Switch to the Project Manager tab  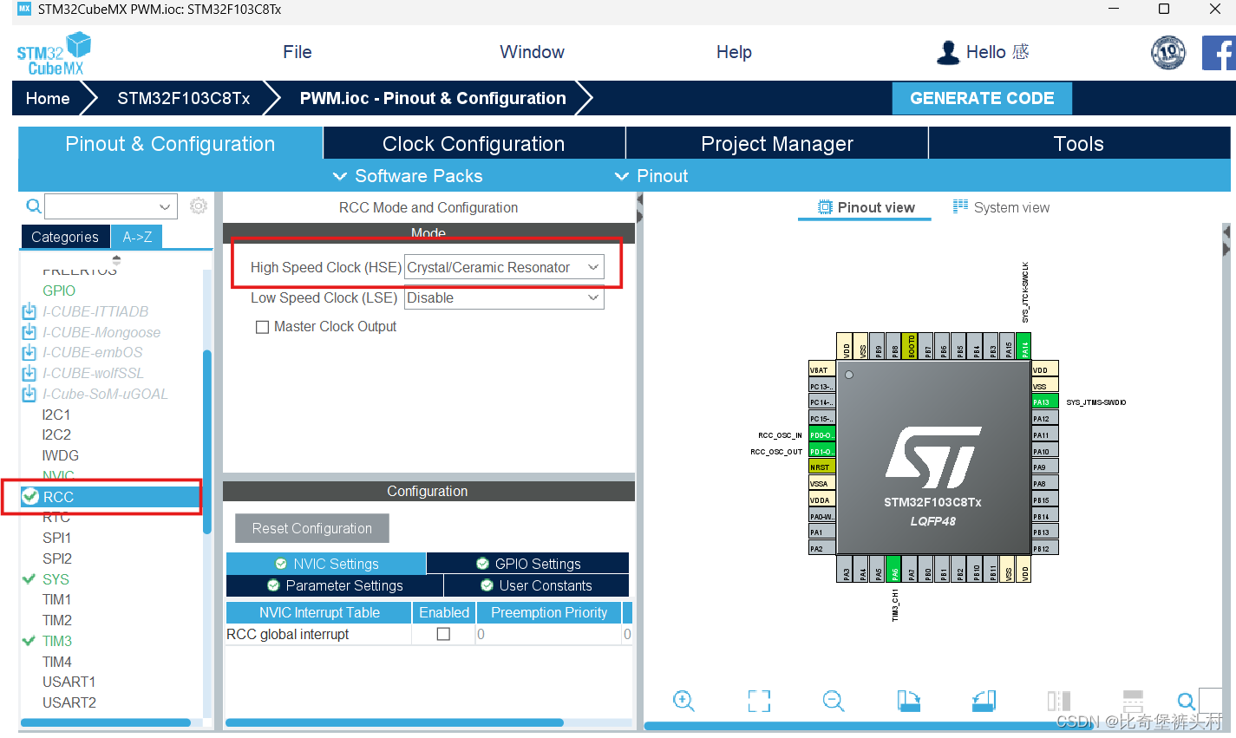pyautogui.click(x=777, y=144)
